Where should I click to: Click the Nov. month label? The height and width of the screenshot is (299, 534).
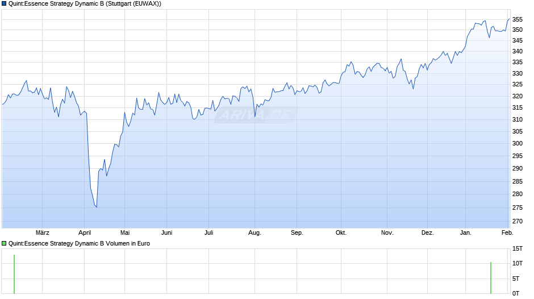click(x=387, y=232)
